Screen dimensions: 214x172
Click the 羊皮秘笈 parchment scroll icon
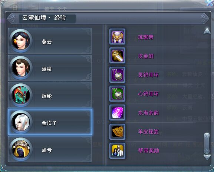coord(117,132)
